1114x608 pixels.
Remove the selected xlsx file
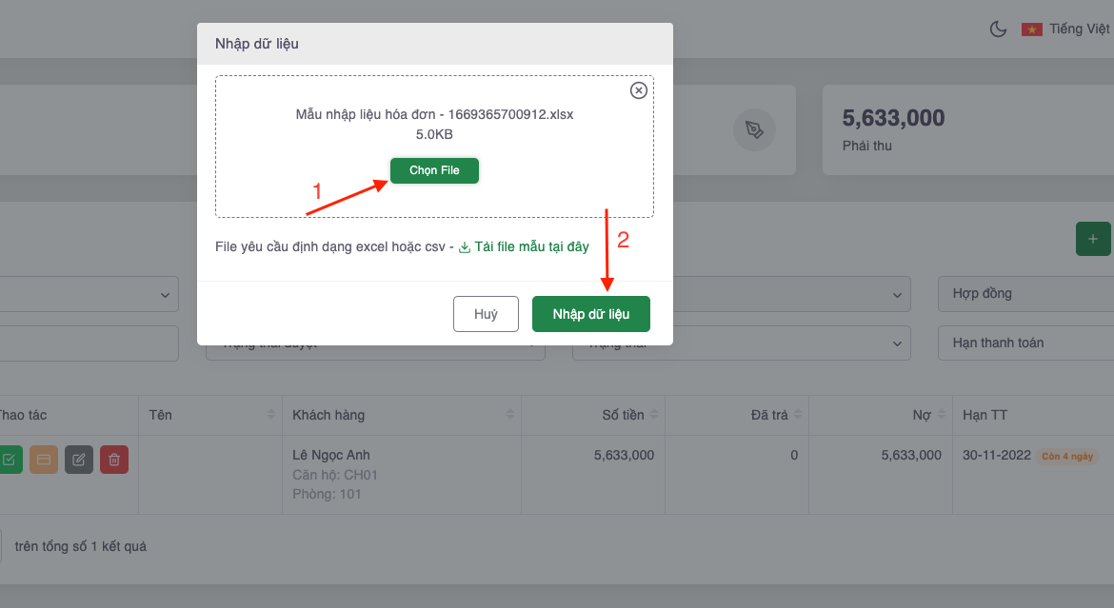[639, 90]
